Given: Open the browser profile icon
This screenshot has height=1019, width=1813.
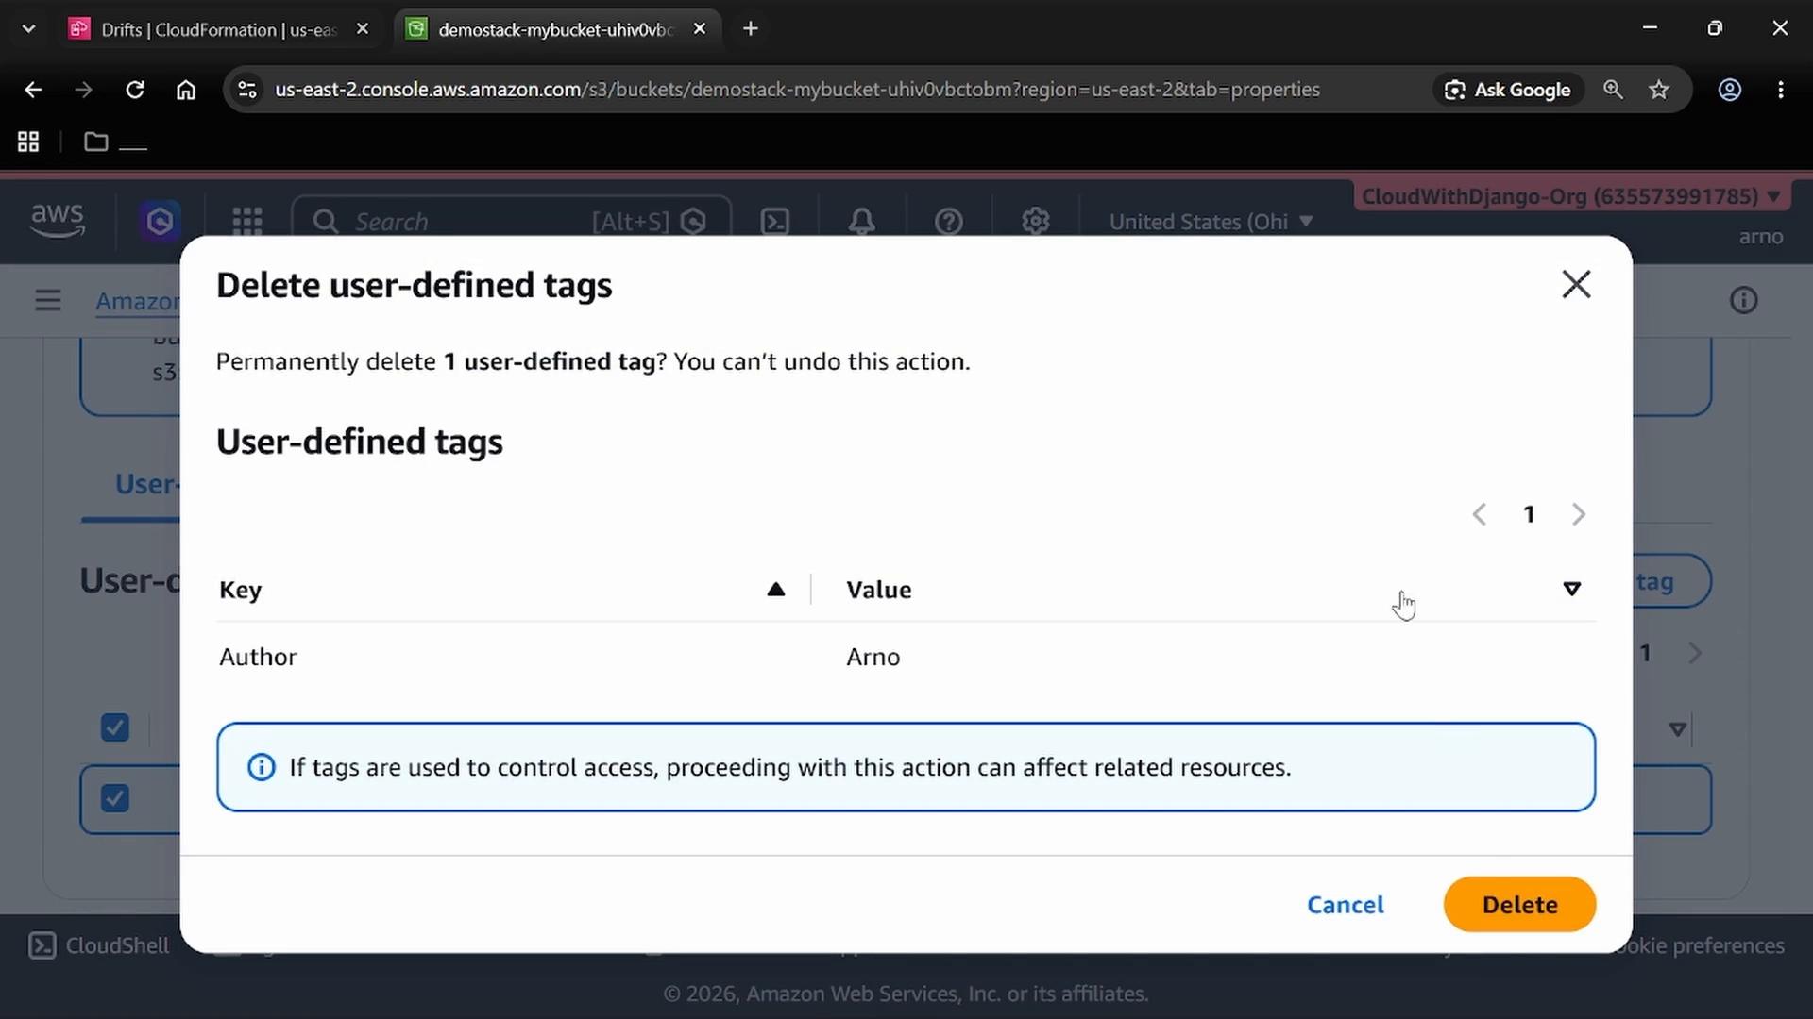Looking at the screenshot, I should [x=1729, y=90].
